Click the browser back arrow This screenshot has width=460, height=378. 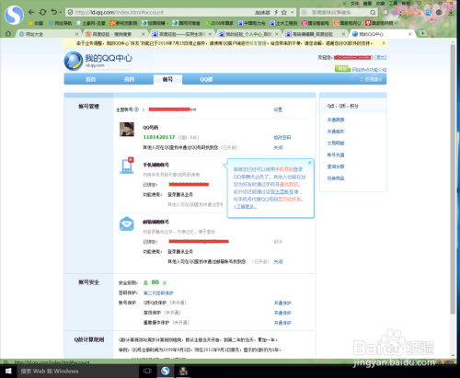tap(31, 12)
